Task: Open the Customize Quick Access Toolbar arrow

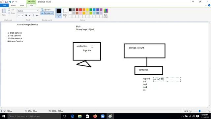Action: 16,2
